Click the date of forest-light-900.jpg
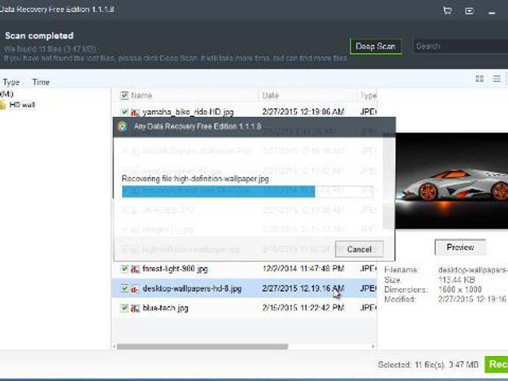The height and width of the screenshot is (381, 508). click(x=303, y=268)
